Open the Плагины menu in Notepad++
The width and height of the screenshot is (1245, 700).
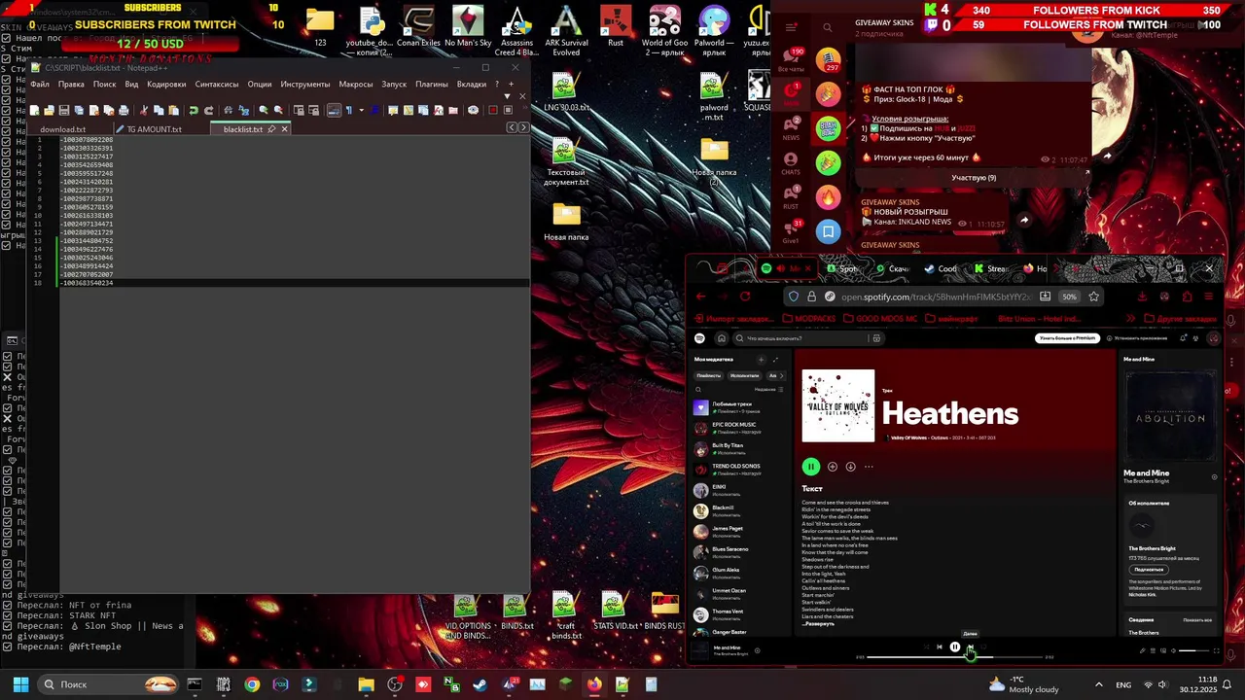pyautogui.click(x=432, y=85)
